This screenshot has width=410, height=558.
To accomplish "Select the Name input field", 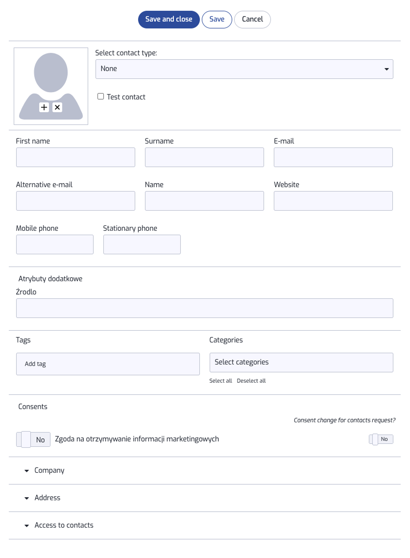I will click(x=204, y=201).
